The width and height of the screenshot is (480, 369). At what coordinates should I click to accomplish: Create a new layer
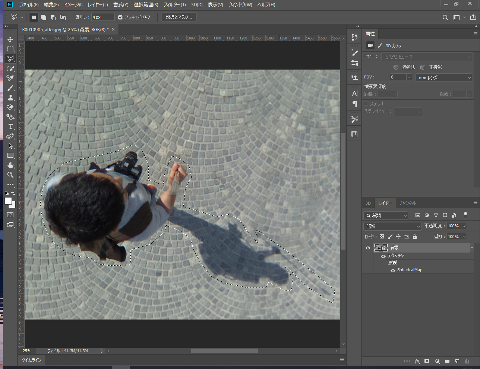pyautogui.click(x=457, y=361)
